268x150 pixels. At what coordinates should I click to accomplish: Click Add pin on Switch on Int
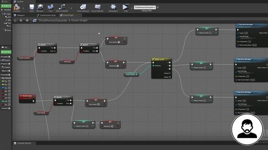167,77
